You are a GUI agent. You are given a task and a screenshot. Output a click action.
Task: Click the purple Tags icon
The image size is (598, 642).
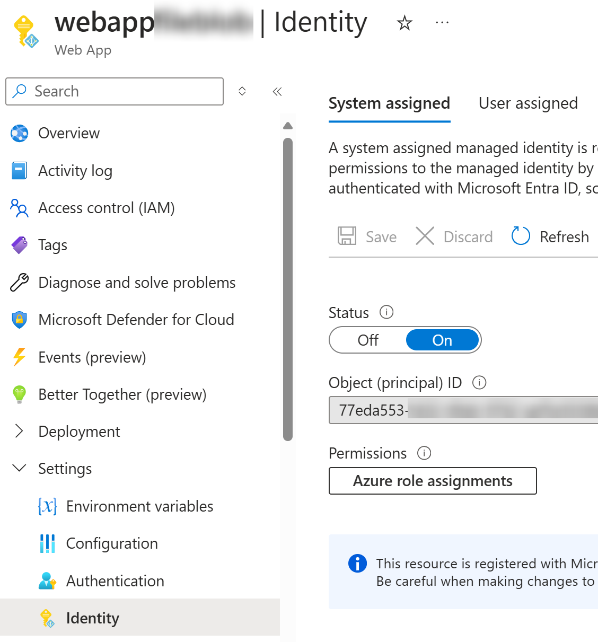(x=20, y=245)
